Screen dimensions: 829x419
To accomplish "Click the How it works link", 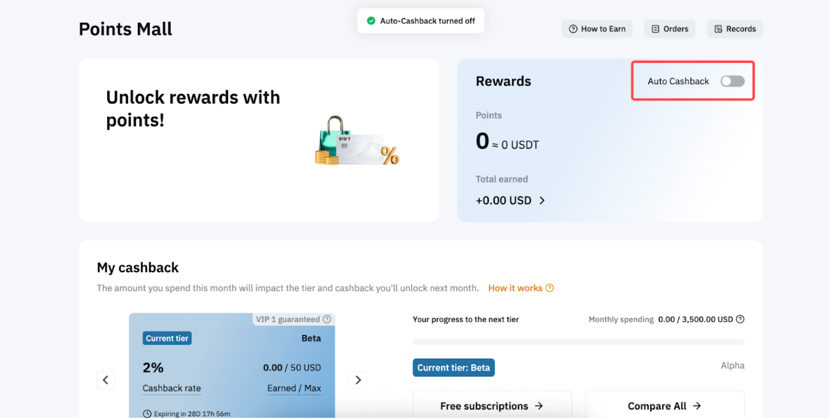I will point(515,288).
